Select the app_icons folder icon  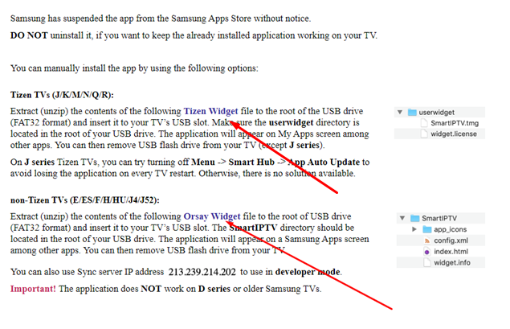tap(426, 229)
